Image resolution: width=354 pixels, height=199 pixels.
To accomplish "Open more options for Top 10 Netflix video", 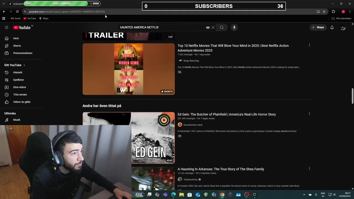I will pos(309,45).
